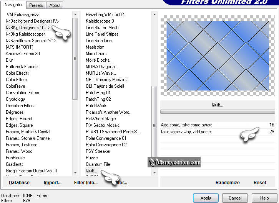Viewport: 279px width, 203px height.
Task: Select Greg's Factory Output Vol. II
Action: click(31, 171)
